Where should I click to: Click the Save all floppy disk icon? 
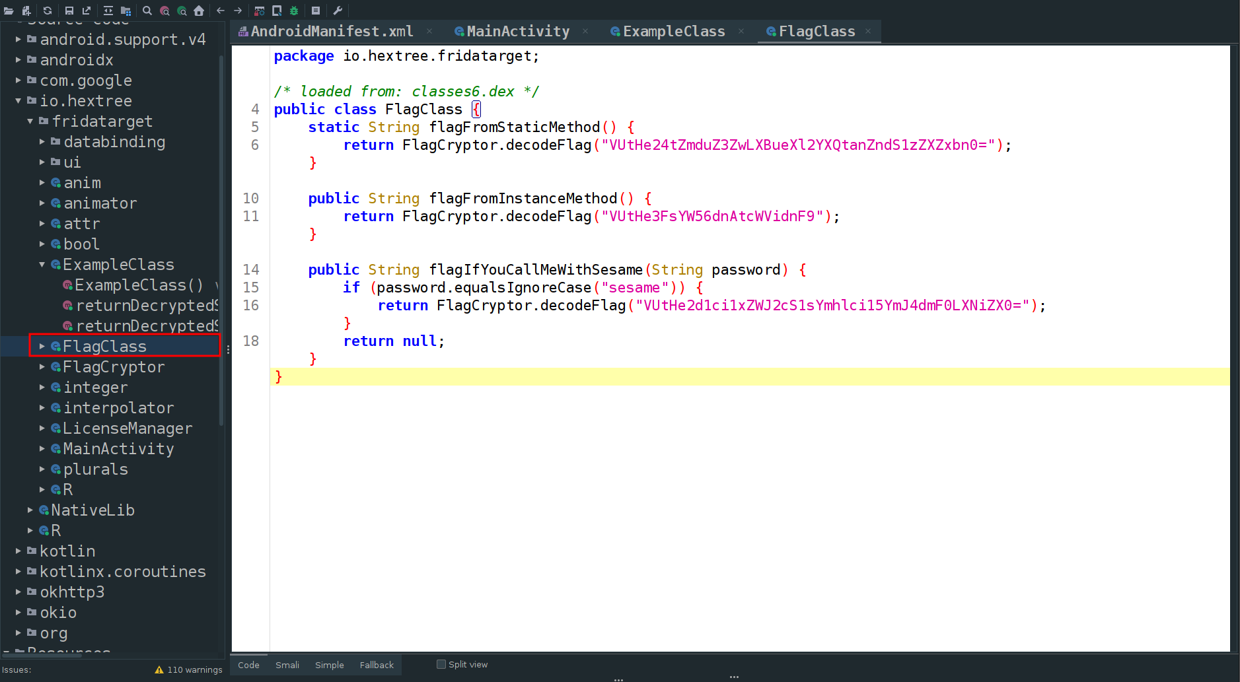click(69, 11)
